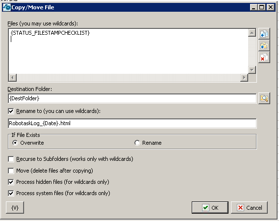Click the files list scroll left arrow
This screenshot has width=279, height=221.
point(12,78)
